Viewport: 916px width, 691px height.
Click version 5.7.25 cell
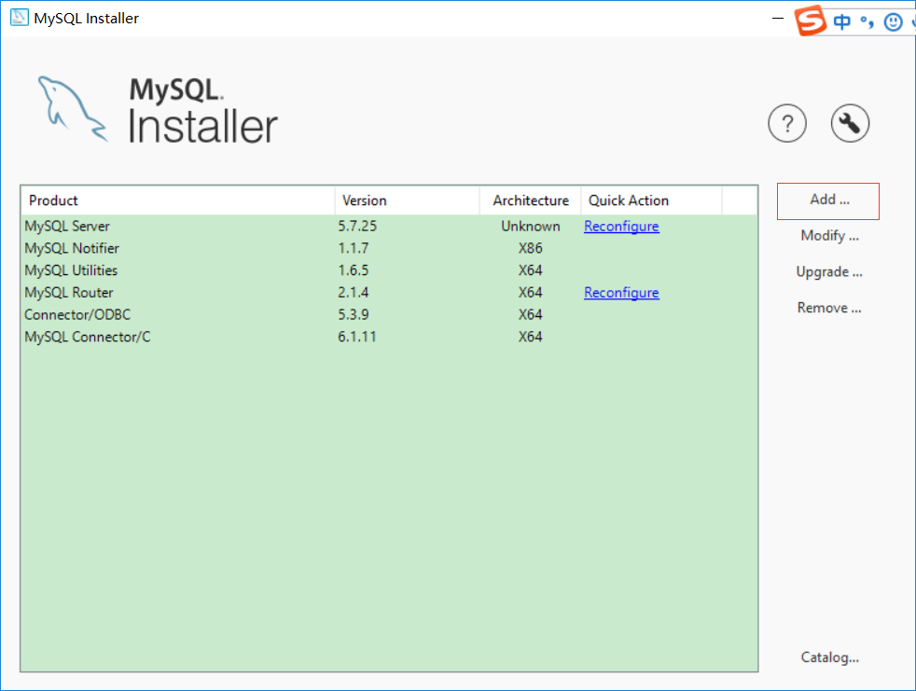tap(357, 226)
